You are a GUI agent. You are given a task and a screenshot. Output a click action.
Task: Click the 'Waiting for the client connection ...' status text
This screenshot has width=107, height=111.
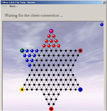click(x=34, y=15)
